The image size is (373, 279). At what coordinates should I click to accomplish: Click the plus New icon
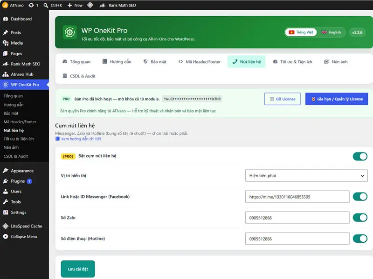[x=69, y=5]
